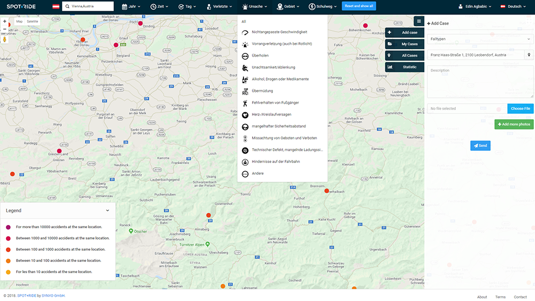This screenshot has height=301, width=535.
Task: Click the blue Send button
Action: [480, 145]
